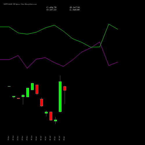This screenshot has width=145, height=145.
Task: Click the red candle above 02 Jul
Action: click(x=41, y=102)
